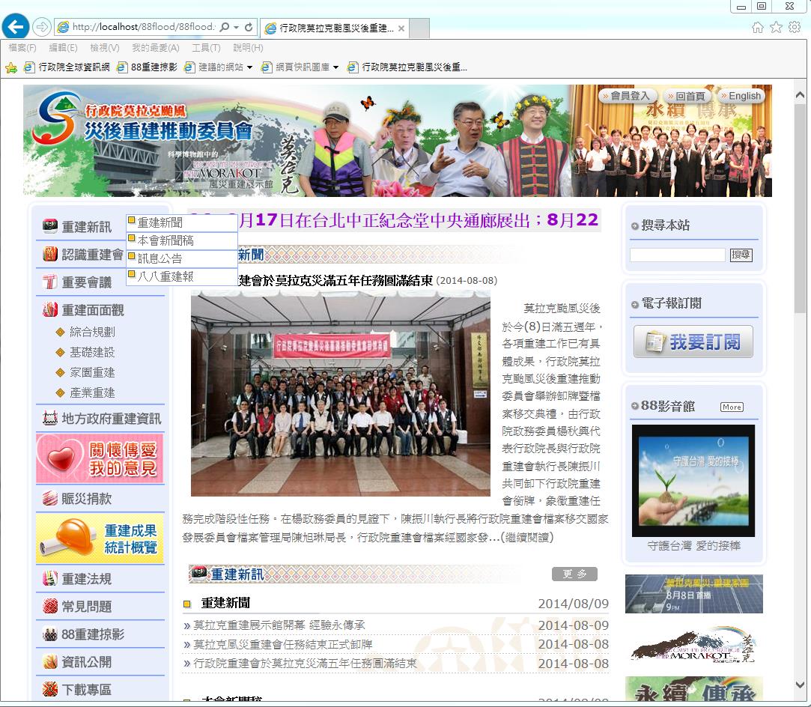The width and height of the screenshot is (811, 707).
Task: Click the 常見問題 sidebar icon
Action: [50, 606]
